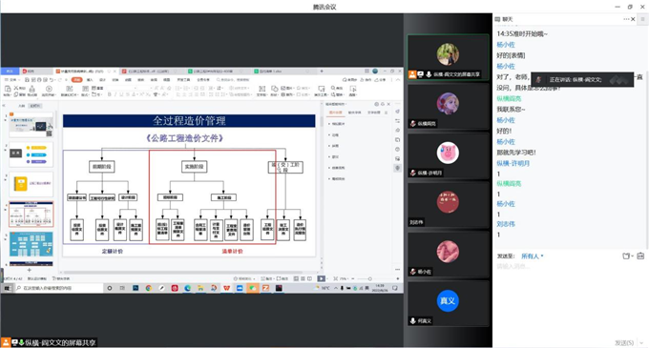Select the 何真义 participant video tile

pos(449,304)
